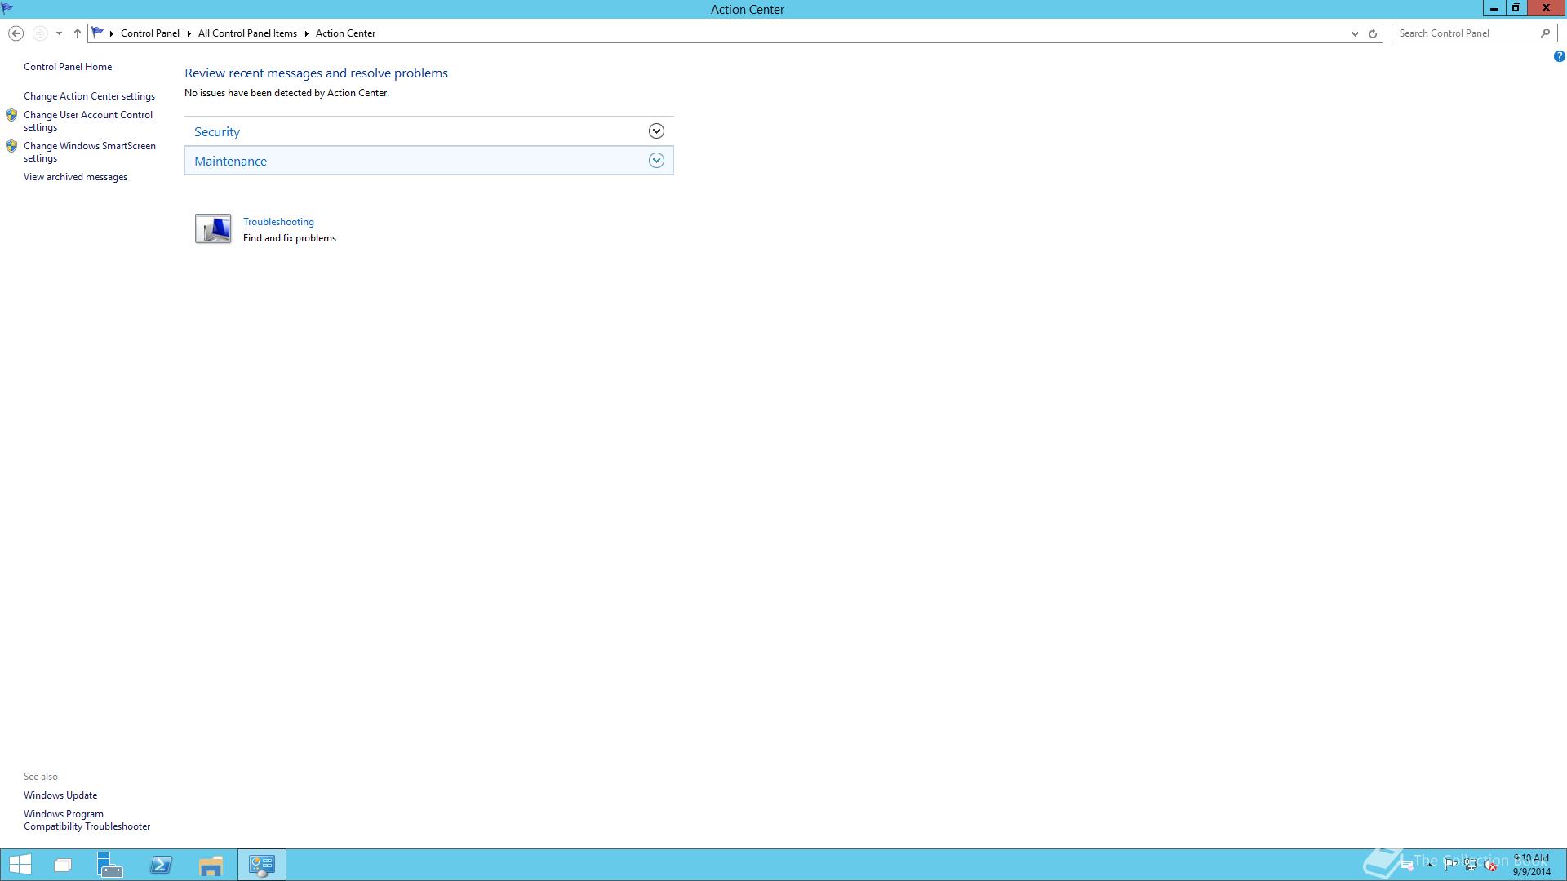Minimize the Action Center window
1567x881 pixels.
coord(1494,8)
